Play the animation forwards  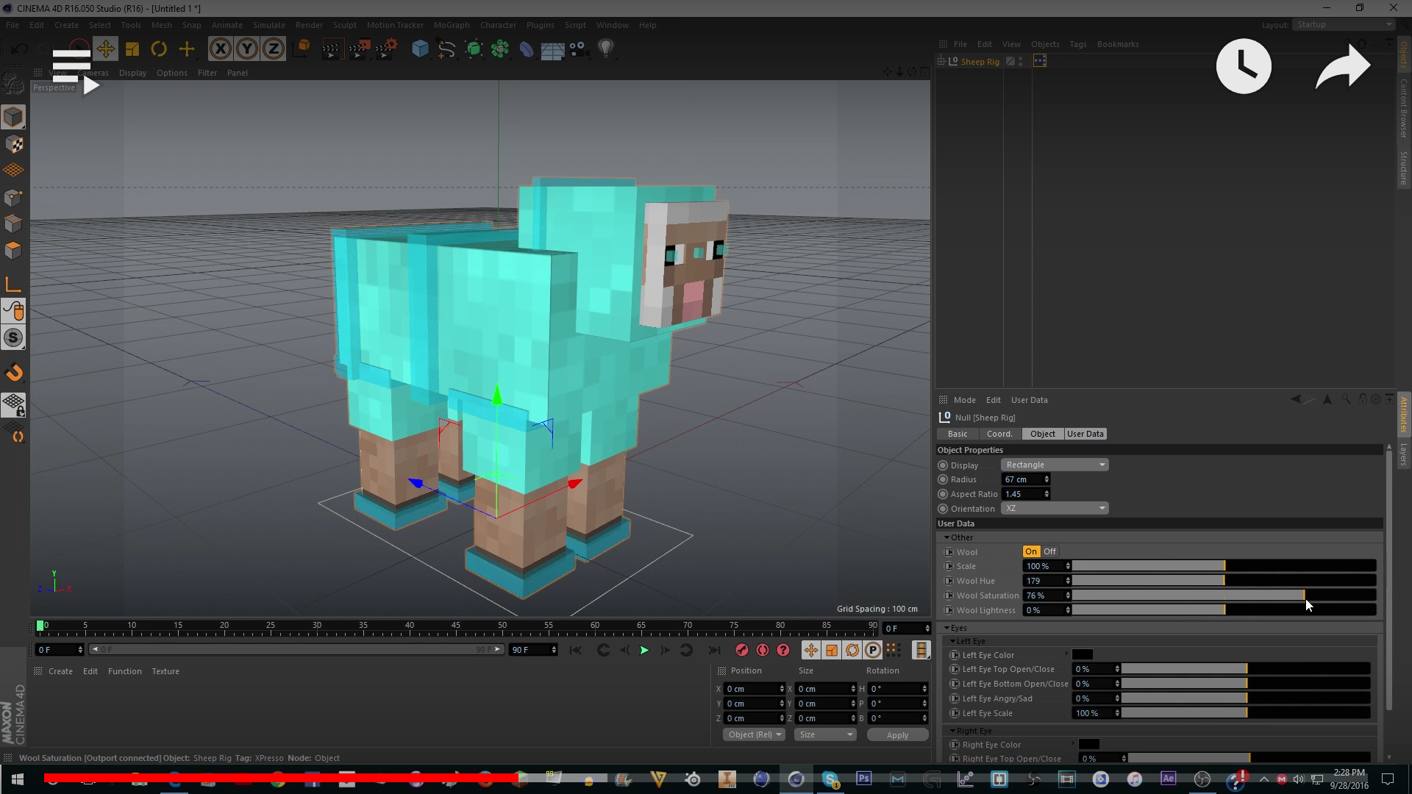tap(644, 650)
